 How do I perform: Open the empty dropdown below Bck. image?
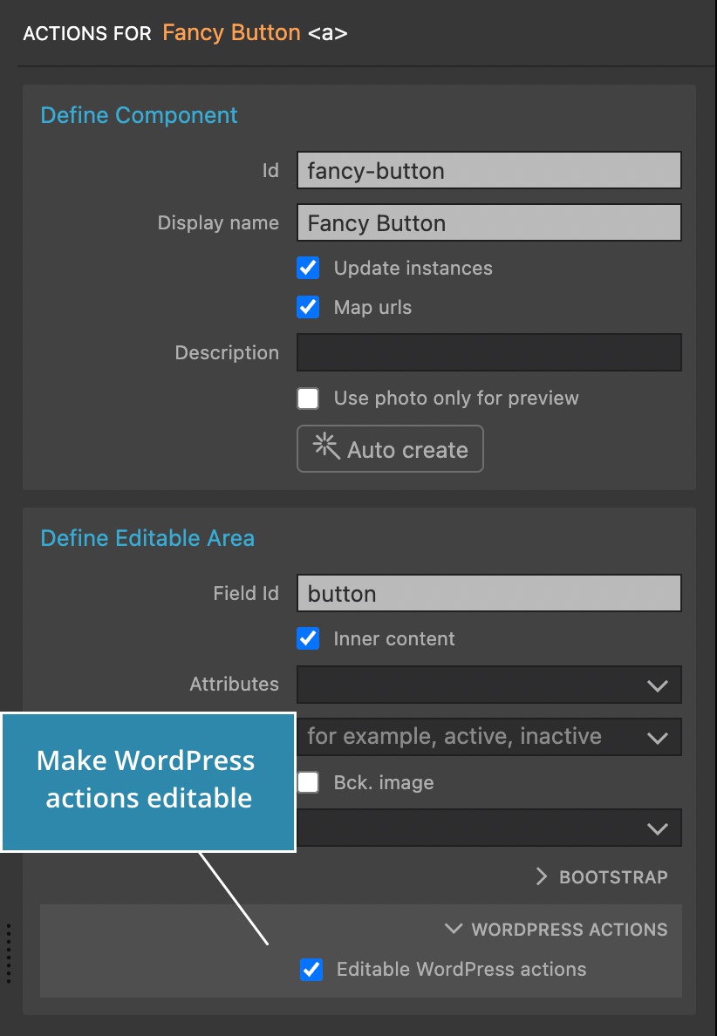click(489, 828)
